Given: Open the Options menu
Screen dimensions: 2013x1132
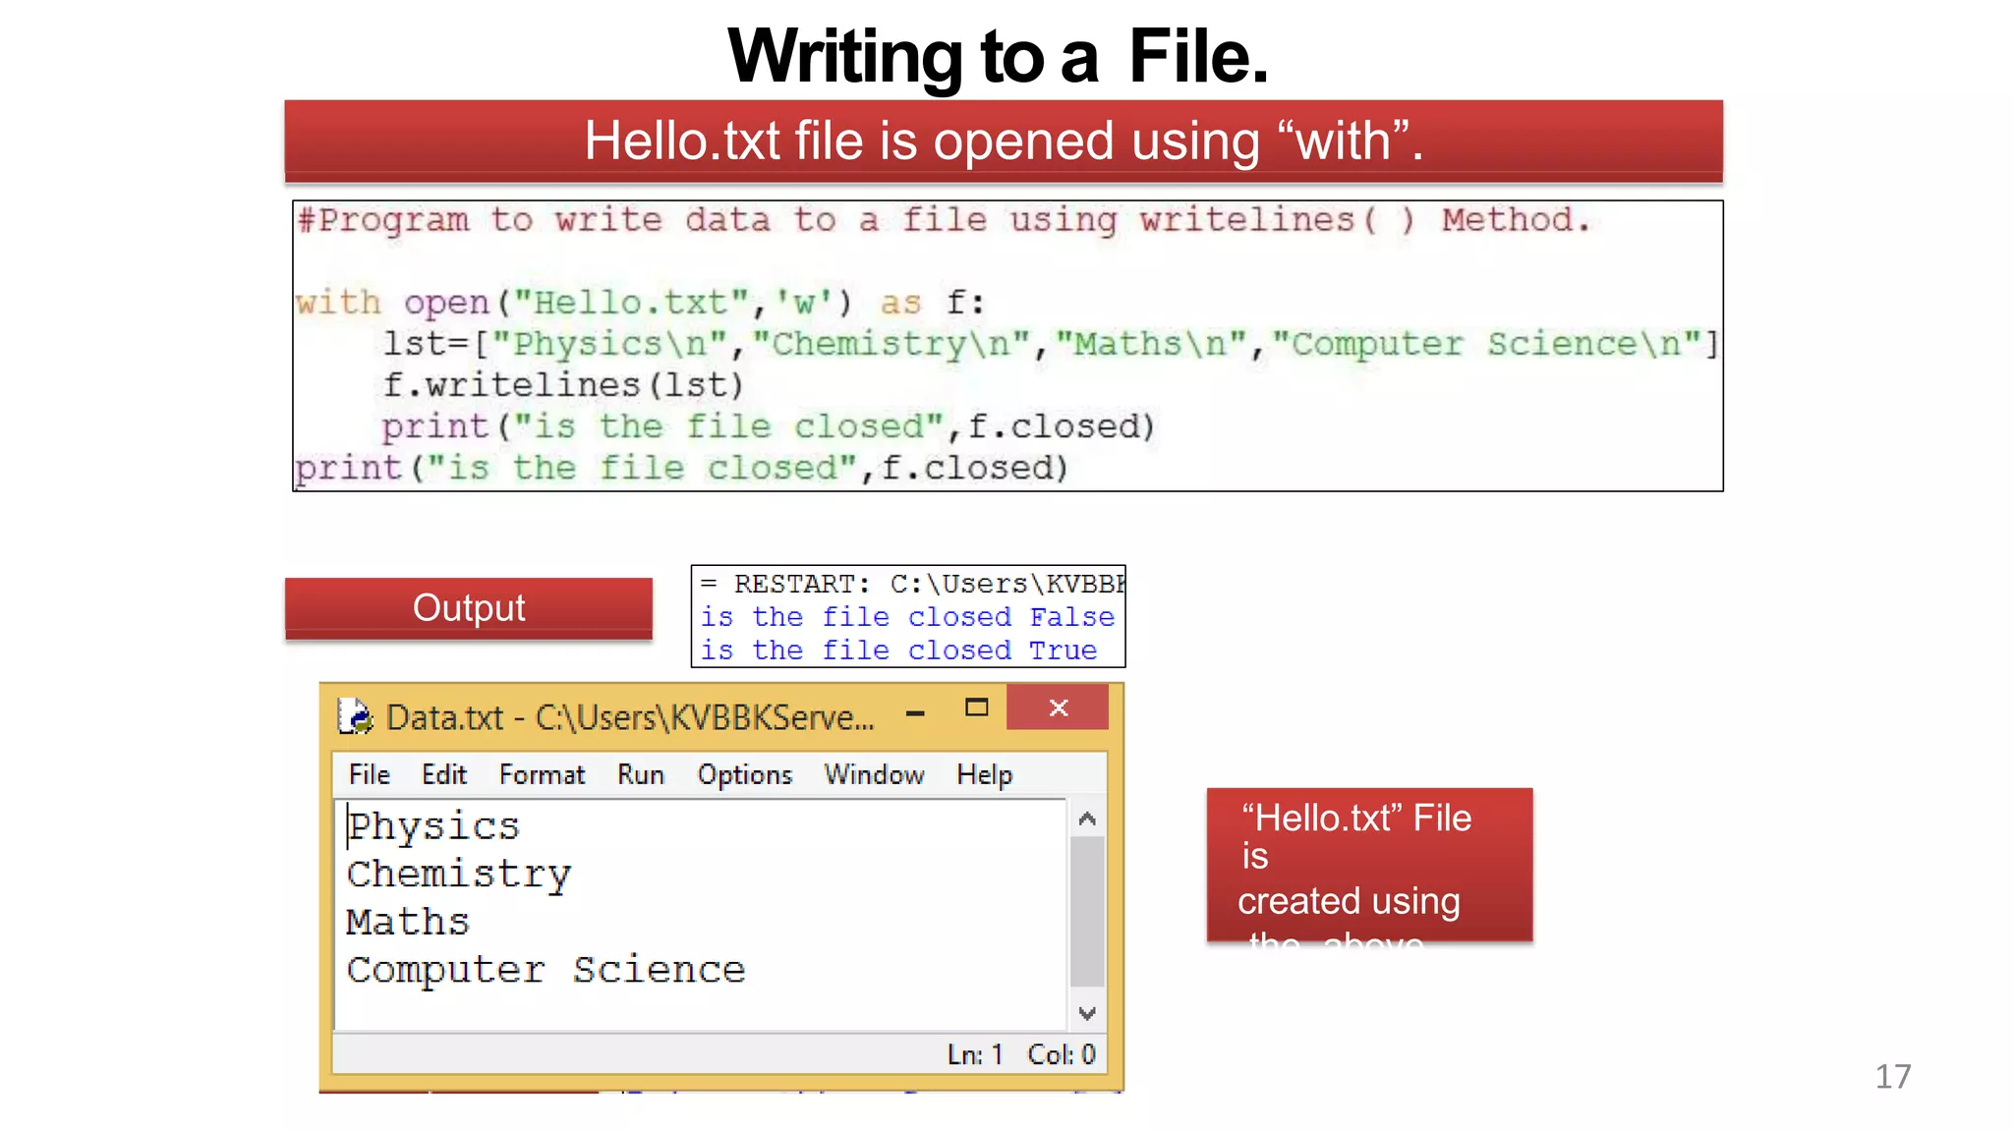Looking at the screenshot, I should [745, 774].
